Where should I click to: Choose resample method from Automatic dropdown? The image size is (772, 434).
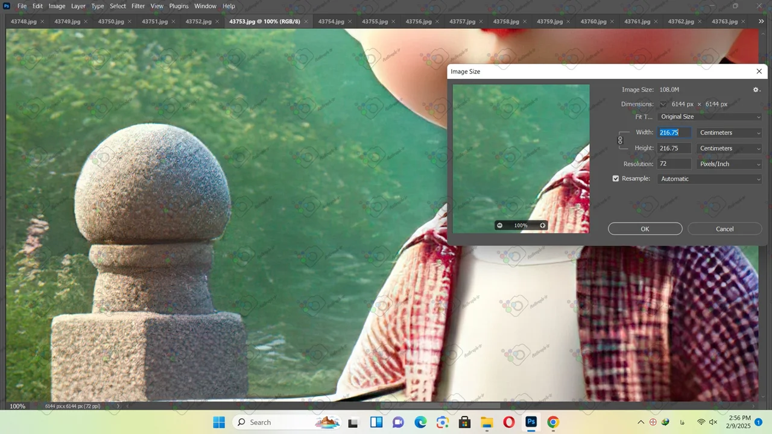coord(710,179)
